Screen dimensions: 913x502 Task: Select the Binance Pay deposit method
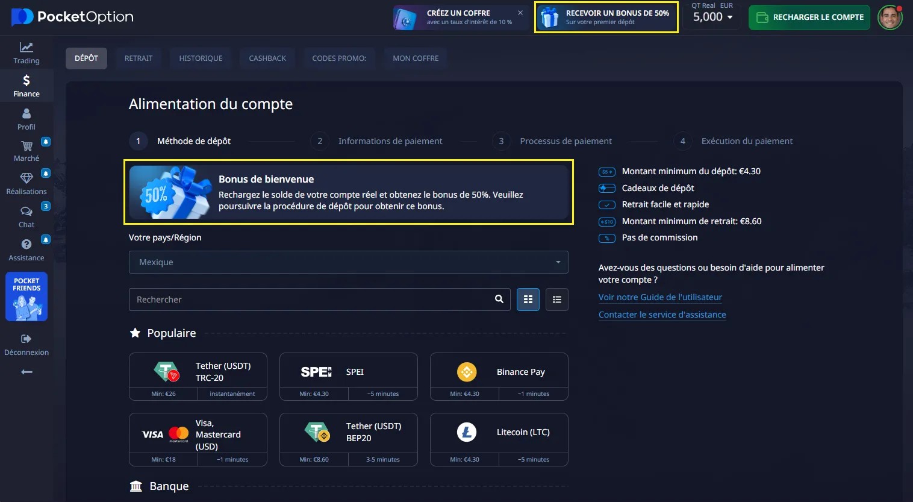coord(499,372)
